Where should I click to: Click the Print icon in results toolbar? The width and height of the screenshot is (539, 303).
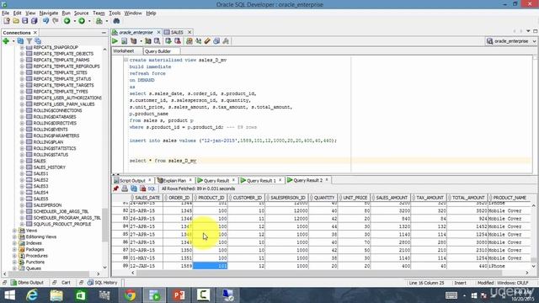pos(125,189)
